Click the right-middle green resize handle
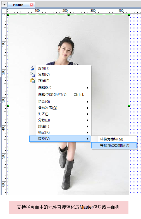This screenshot has width=141, height=219. click(129, 106)
